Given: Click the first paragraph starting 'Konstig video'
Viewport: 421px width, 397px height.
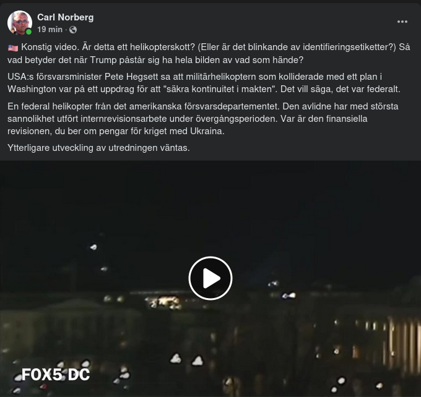Looking at the screenshot, I should 209,53.
